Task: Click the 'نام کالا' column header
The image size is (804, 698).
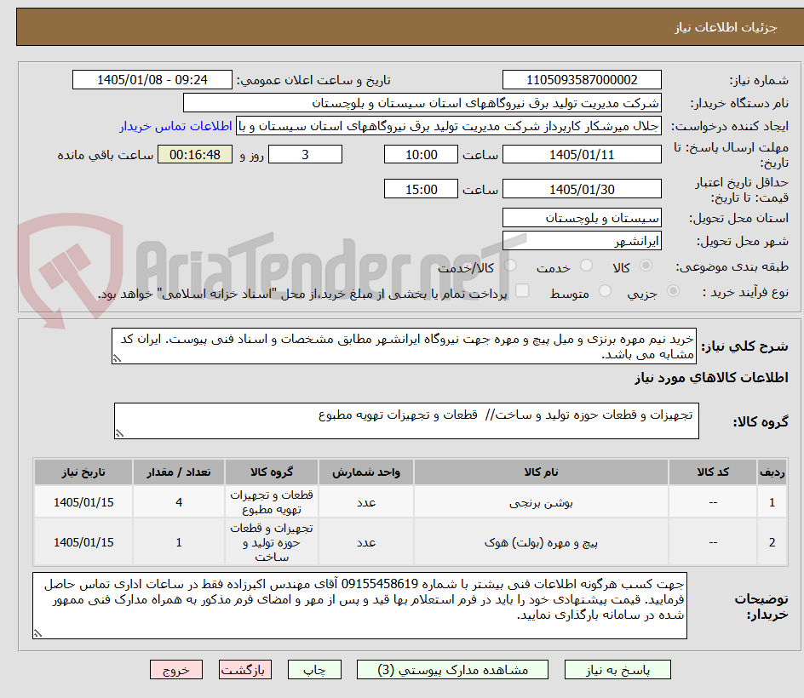Action: click(541, 472)
